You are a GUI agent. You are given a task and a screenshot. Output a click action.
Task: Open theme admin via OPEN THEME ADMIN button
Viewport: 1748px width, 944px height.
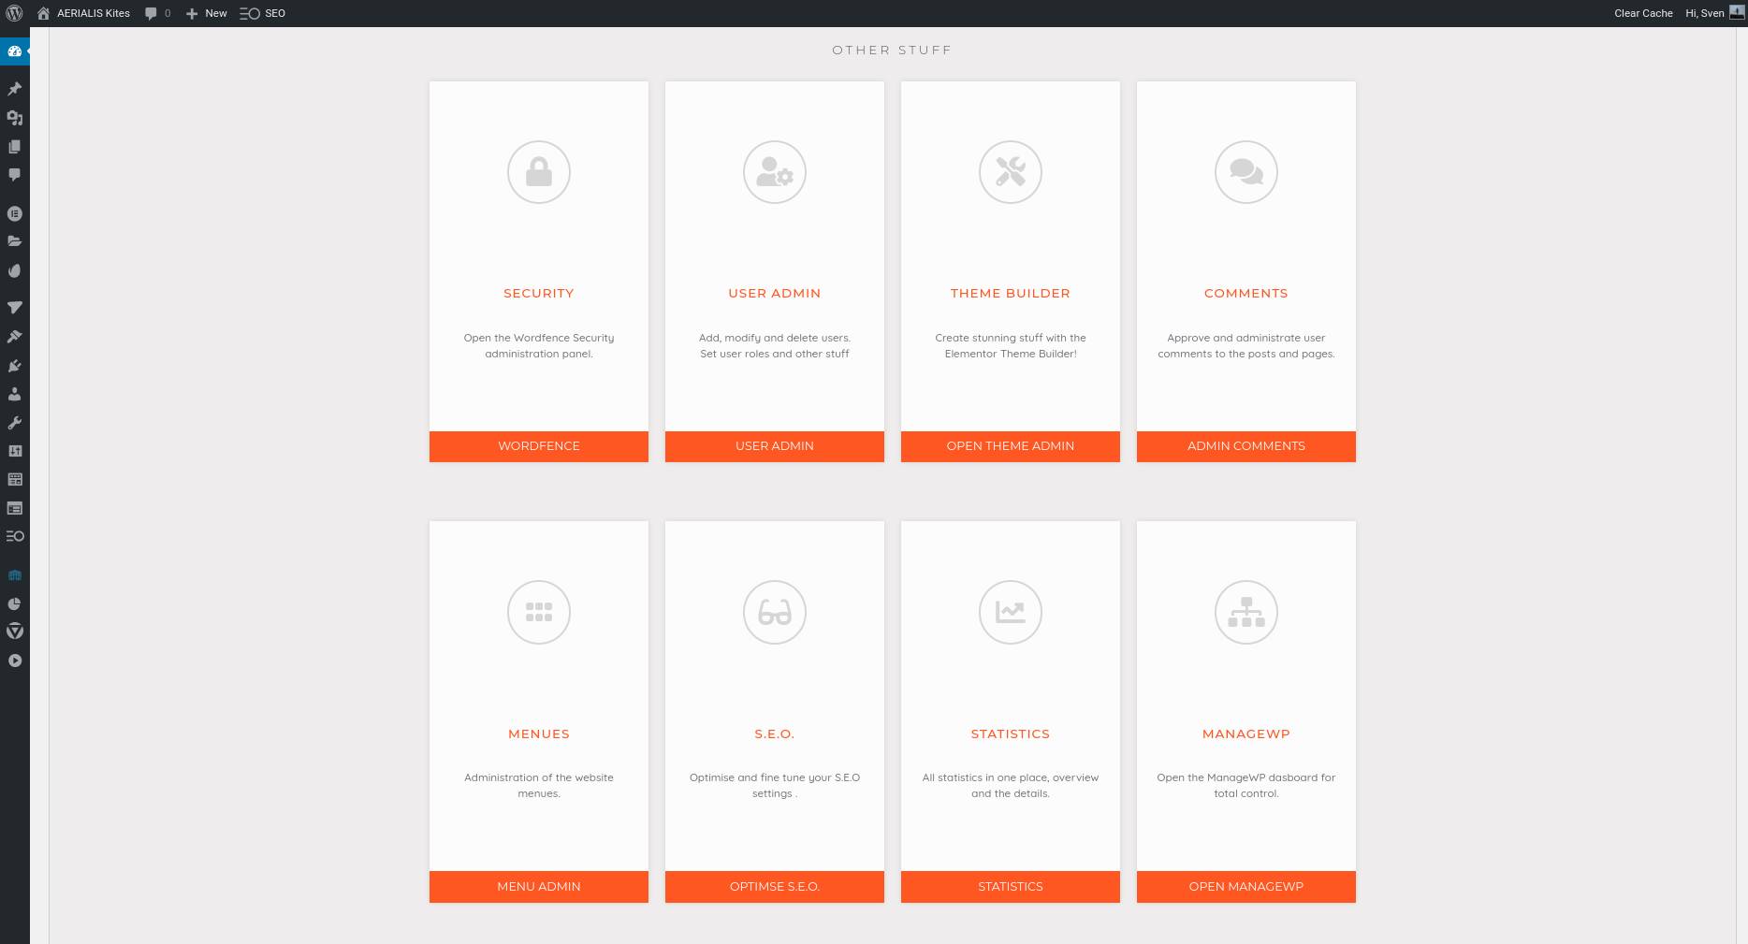[1011, 446]
